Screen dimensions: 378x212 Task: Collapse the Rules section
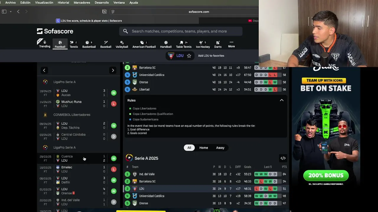coord(281,100)
